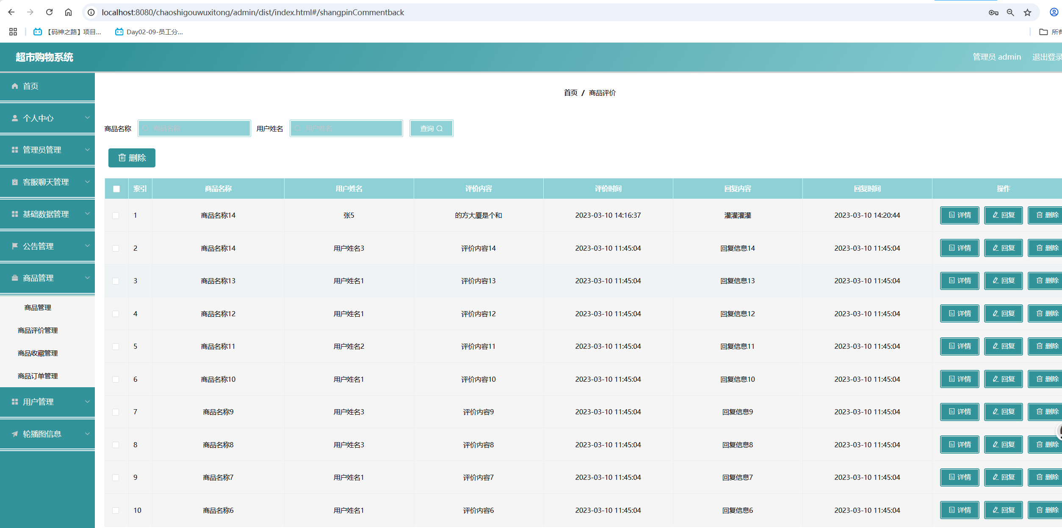Delete the 评价内容12 review row

(1045, 314)
